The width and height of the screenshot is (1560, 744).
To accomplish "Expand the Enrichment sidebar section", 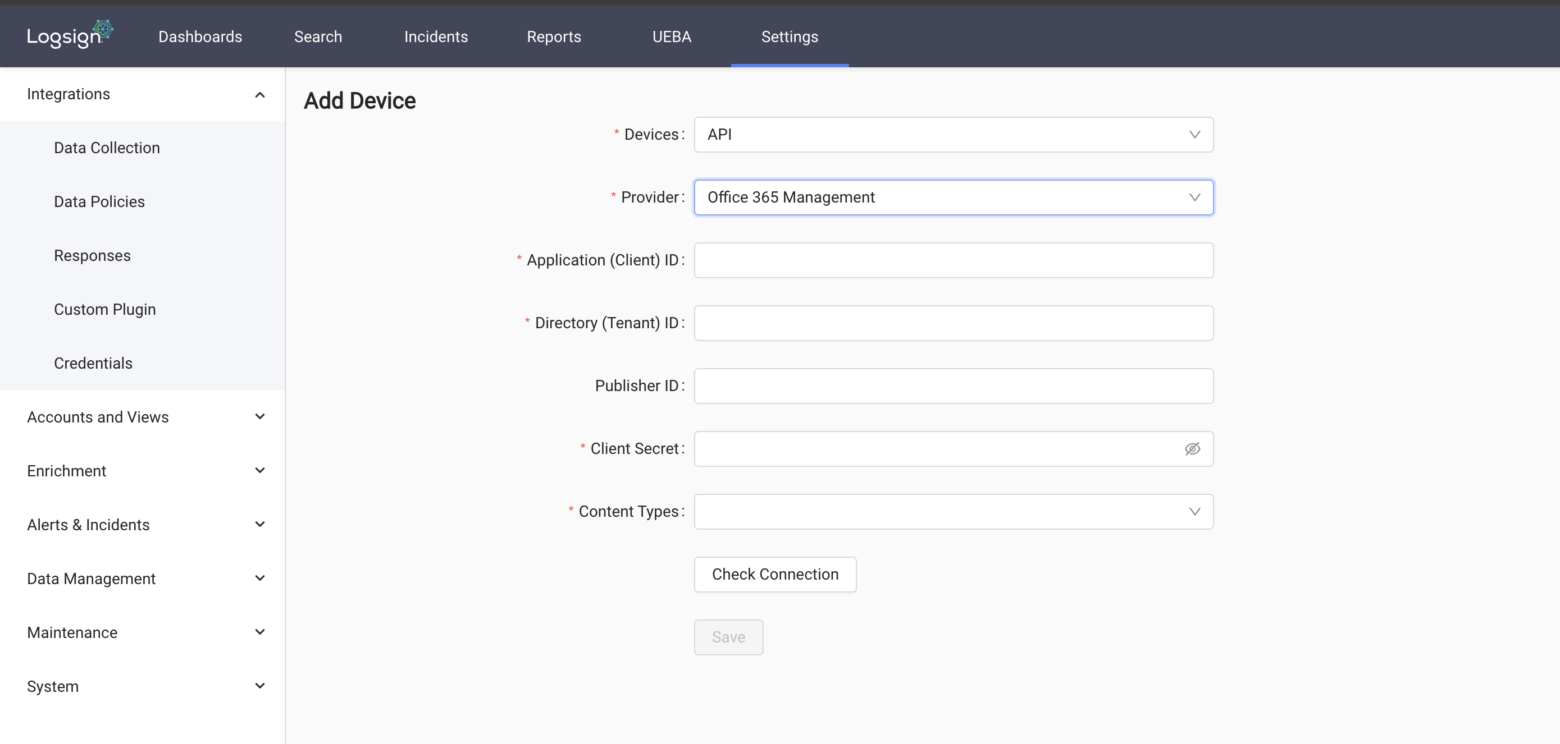I will 260,471.
